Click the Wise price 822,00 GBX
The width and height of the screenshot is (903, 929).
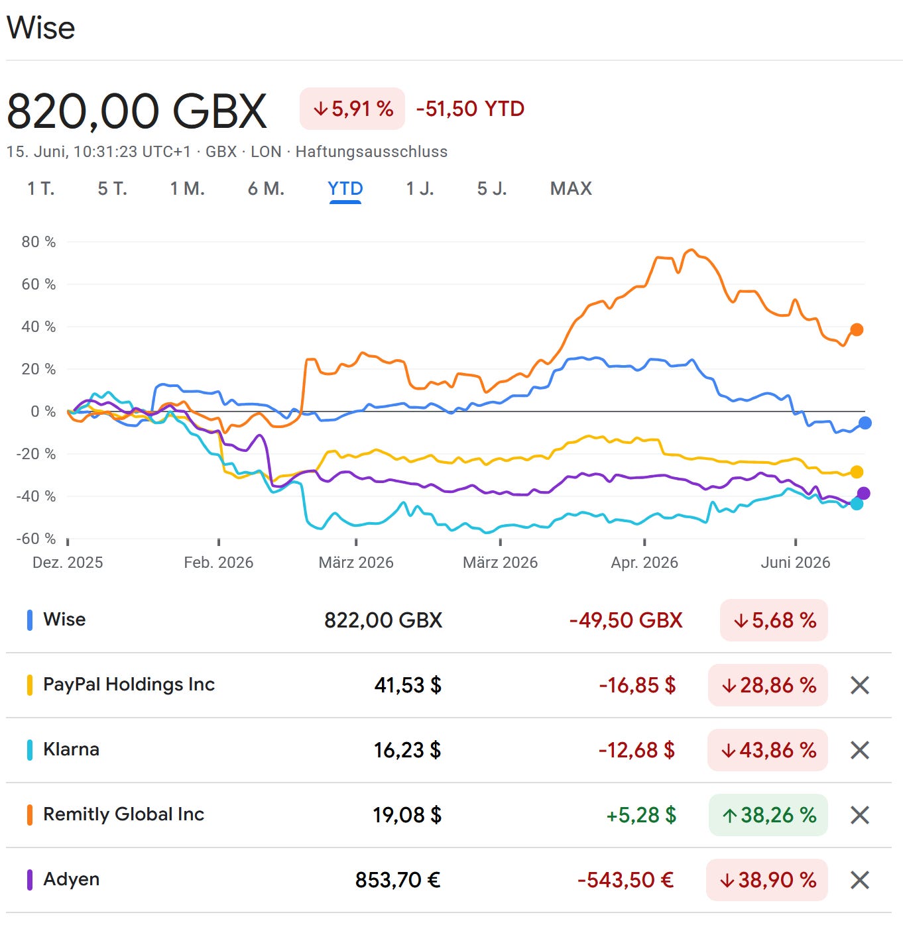383,620
